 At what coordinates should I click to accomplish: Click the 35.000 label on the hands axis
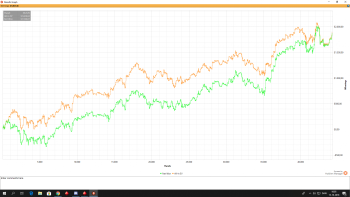pos(263,162)
